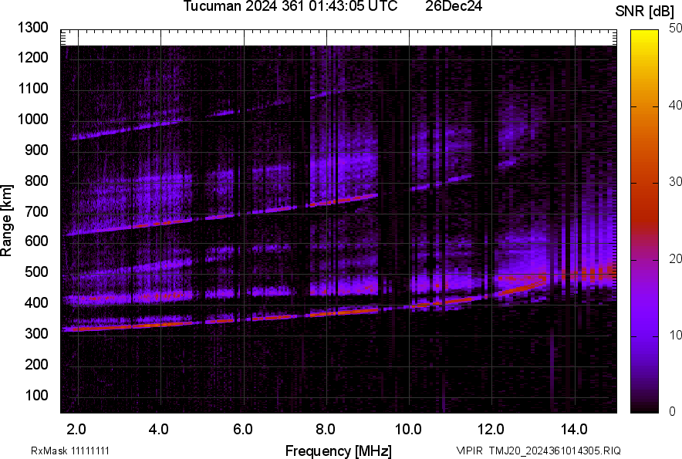Click the range tick label "600"

[x=36, y=241]
